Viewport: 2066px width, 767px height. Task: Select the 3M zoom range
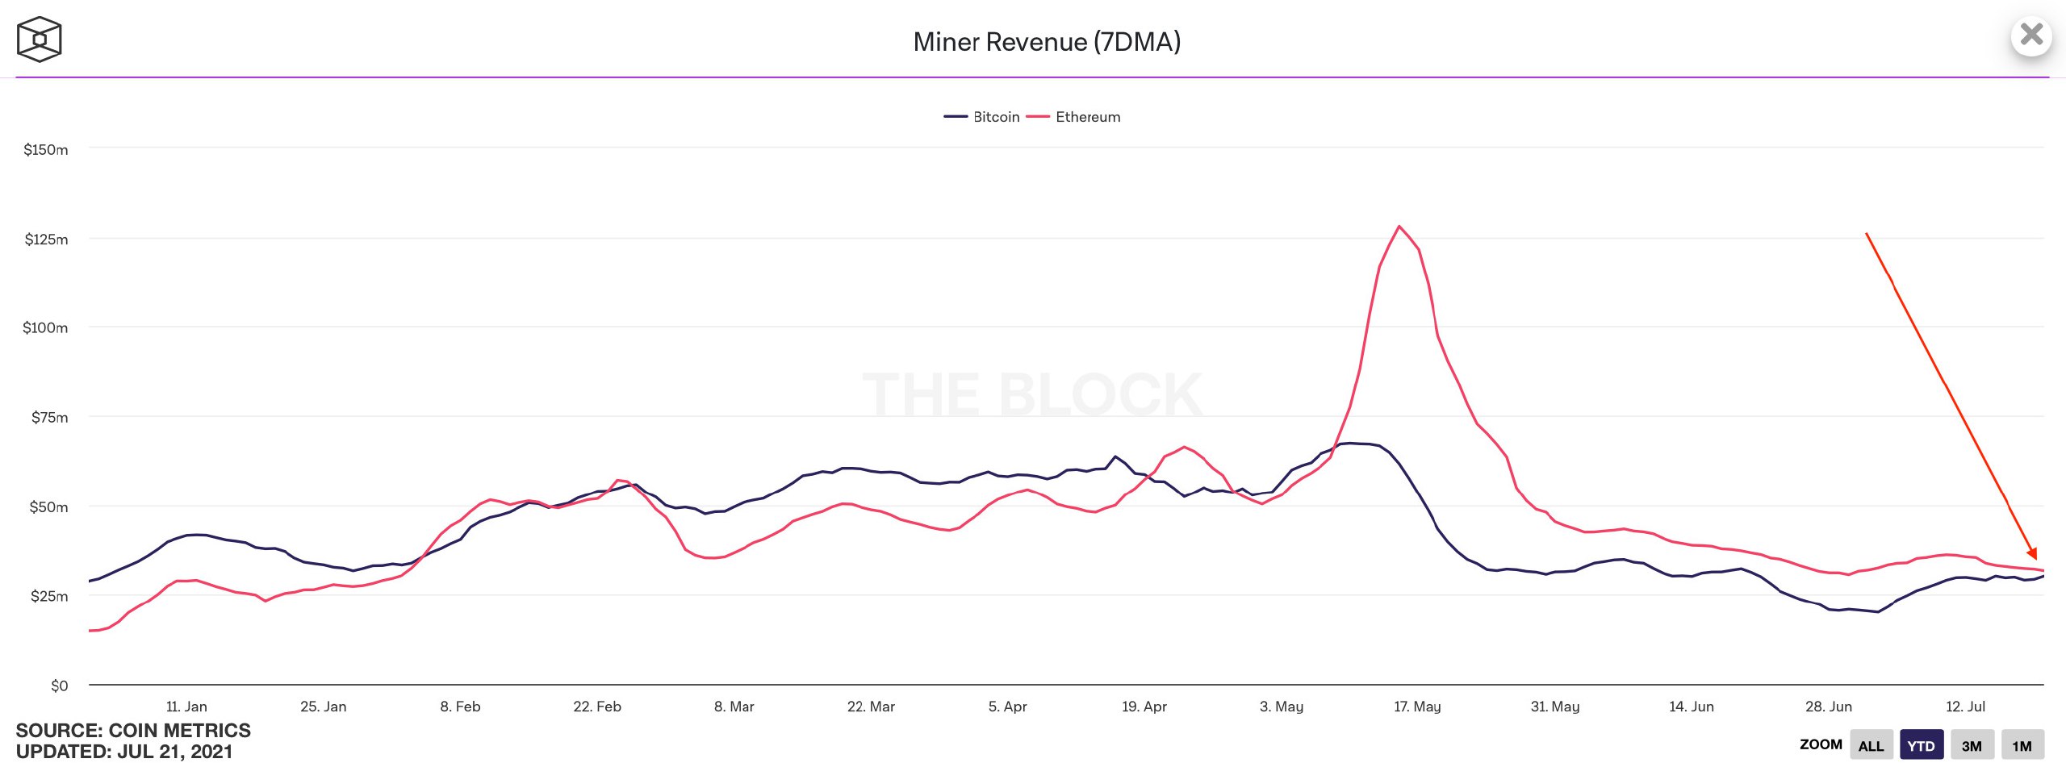click(1972, 745)
